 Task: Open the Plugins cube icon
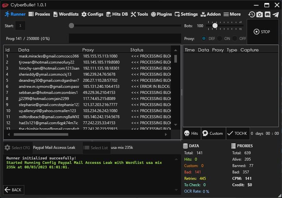[x=153, y=14]
